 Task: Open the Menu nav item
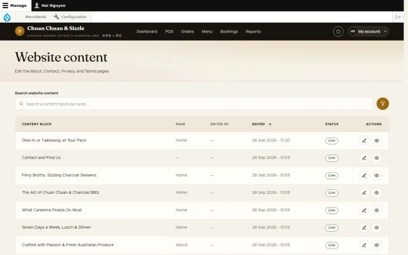[x=207, y=31]
